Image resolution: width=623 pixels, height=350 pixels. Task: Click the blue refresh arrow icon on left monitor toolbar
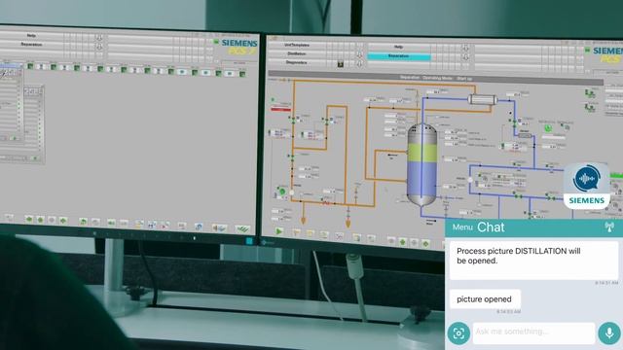(x=198, y=227)
